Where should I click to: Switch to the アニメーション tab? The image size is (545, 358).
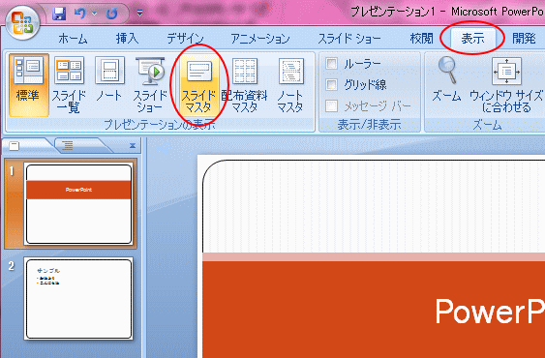pyautogui.click(x=260, y=39)
